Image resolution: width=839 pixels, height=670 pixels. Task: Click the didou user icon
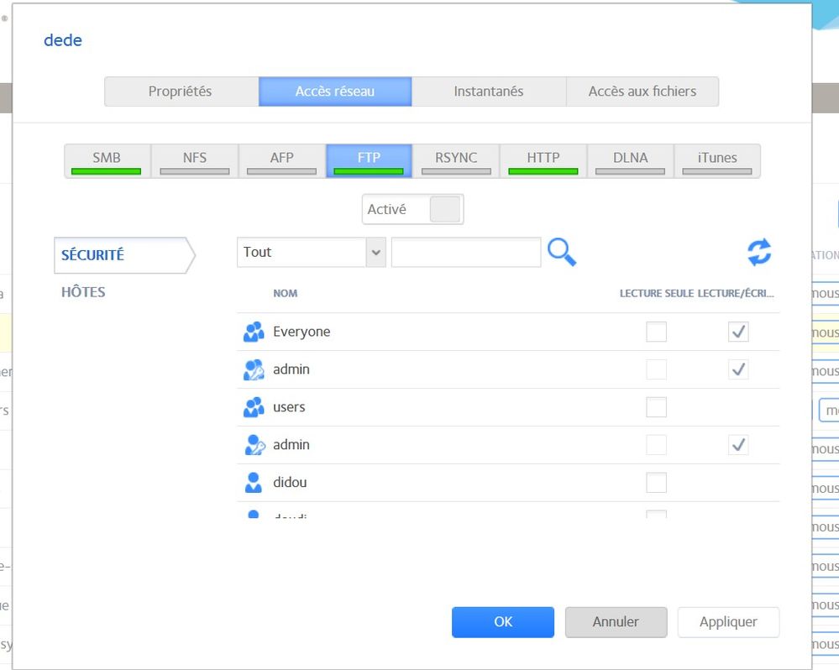tap(254, 482)
